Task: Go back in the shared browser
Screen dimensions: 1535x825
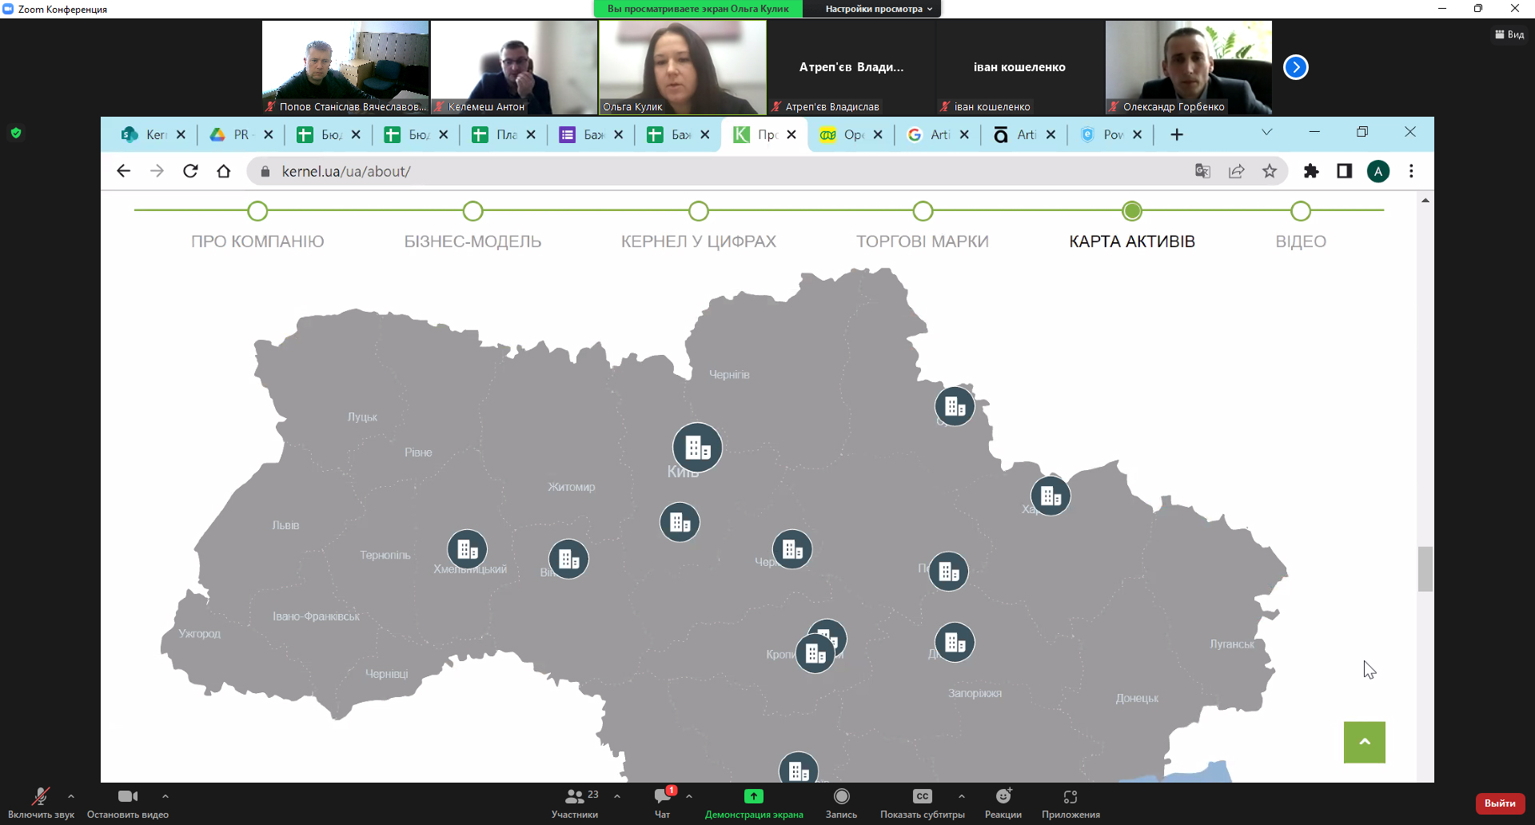Action: [x=123, y=171]
